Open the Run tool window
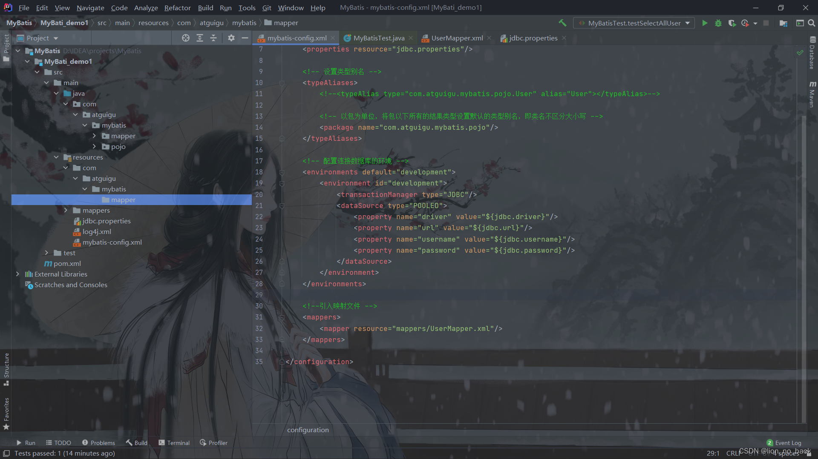818x459 pixels. point(26,442)
